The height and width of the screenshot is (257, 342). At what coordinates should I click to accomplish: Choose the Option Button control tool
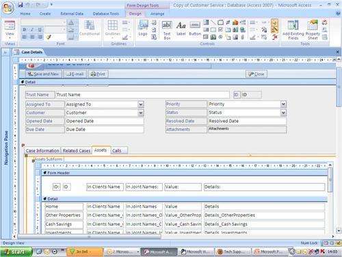[x=220, y=37]
